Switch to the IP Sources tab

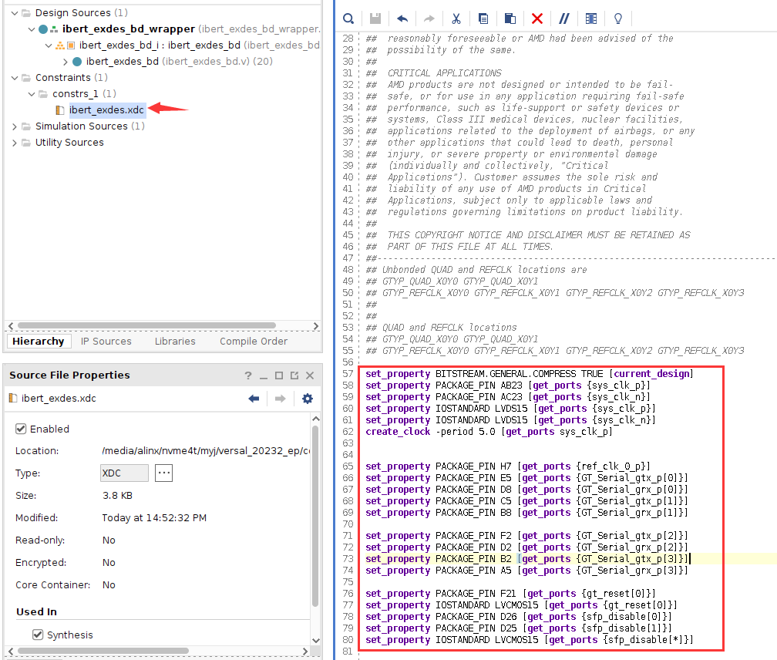click(x=106, y=341)
